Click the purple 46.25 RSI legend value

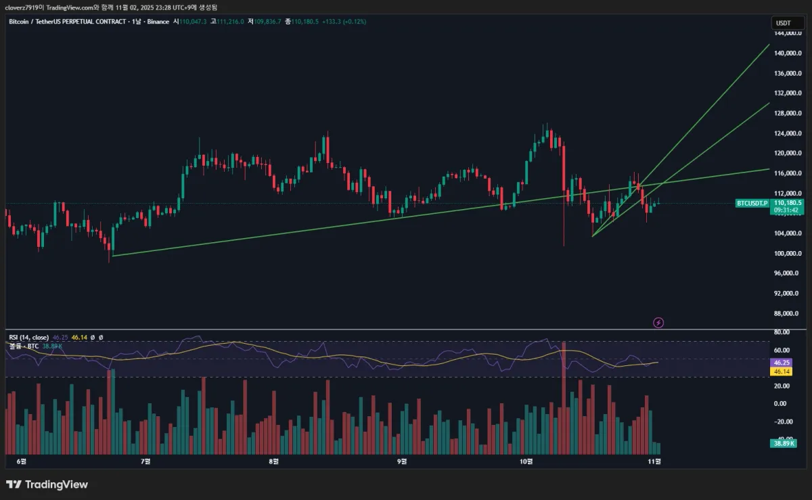tap(60, 337)
